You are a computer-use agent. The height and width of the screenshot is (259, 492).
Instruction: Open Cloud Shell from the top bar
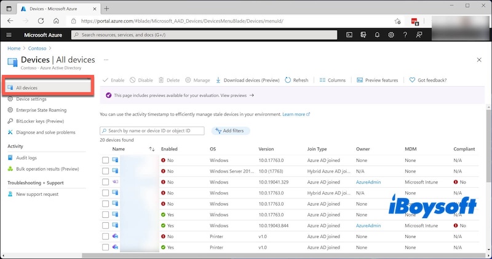[349, 35]
